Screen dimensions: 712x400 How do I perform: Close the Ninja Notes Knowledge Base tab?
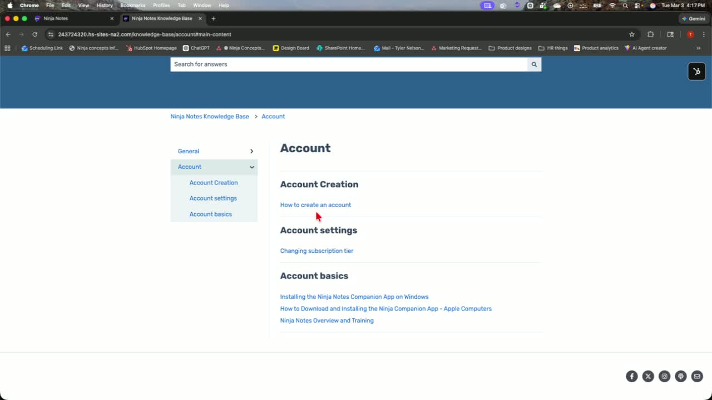coord(200,18)
